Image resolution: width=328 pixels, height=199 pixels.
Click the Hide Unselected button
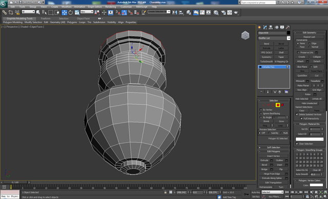pos(310,104)
